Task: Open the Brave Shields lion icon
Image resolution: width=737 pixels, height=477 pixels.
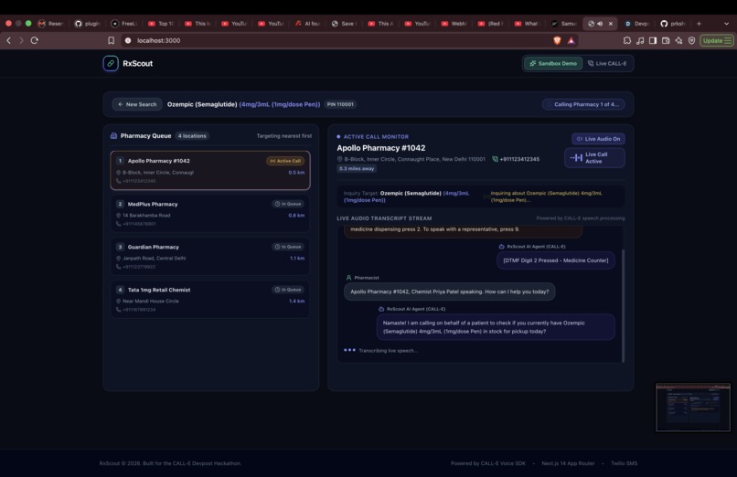Action: point(557,40)
